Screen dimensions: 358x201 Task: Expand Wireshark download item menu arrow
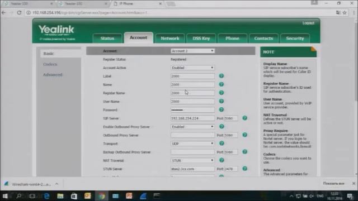pyautogui.click(x=56, y=184)
